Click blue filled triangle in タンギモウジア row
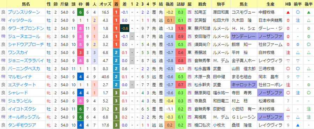This screenshot has height=129, width=314. pos(298,125)
